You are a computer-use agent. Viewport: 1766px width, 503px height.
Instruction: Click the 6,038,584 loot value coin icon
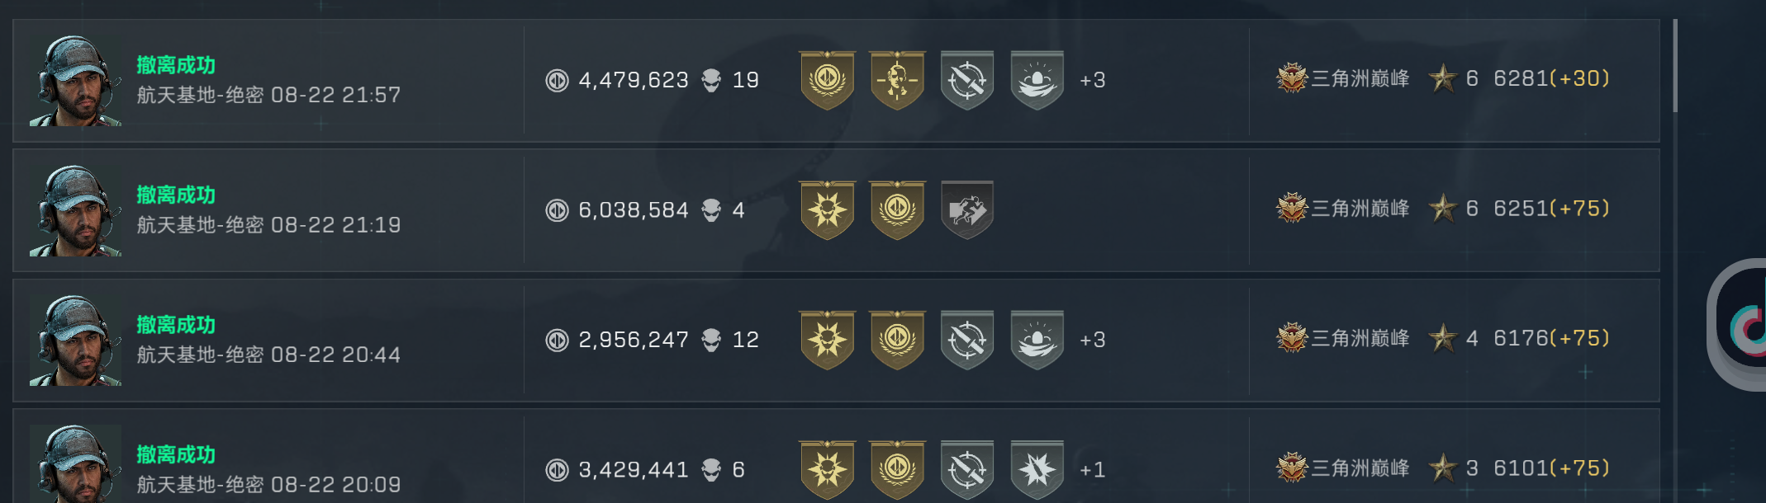558,210
